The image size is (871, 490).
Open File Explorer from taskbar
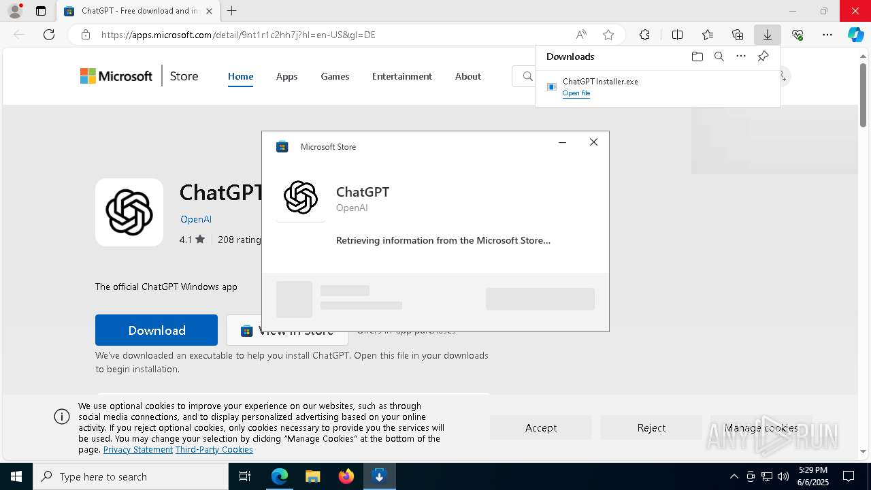[x=312, y=476]
